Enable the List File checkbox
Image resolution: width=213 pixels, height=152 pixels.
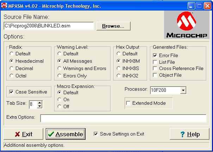155,62
